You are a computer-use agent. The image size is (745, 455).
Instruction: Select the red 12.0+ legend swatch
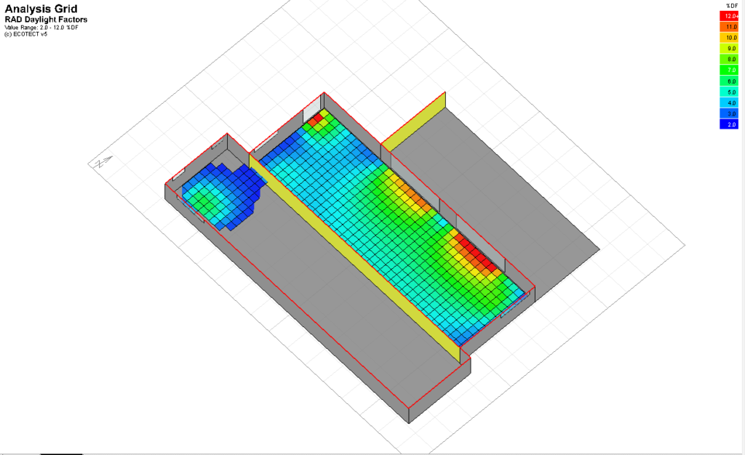tap(729, 16)
